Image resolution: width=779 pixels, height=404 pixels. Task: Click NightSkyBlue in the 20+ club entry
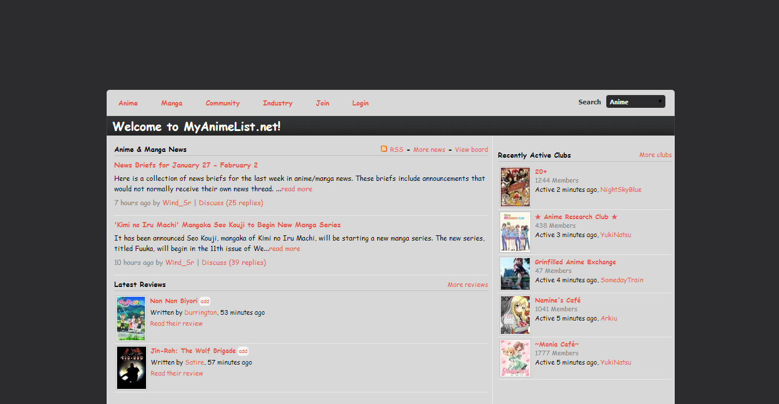point(620,189)
